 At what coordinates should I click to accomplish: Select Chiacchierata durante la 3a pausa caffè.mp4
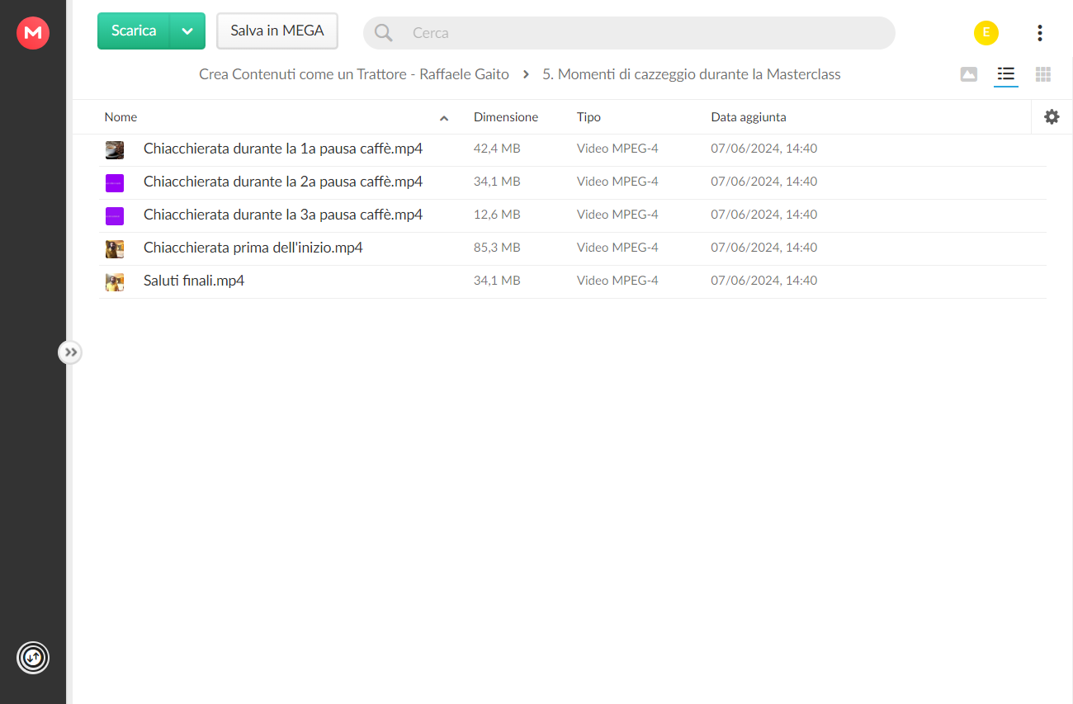283,215
